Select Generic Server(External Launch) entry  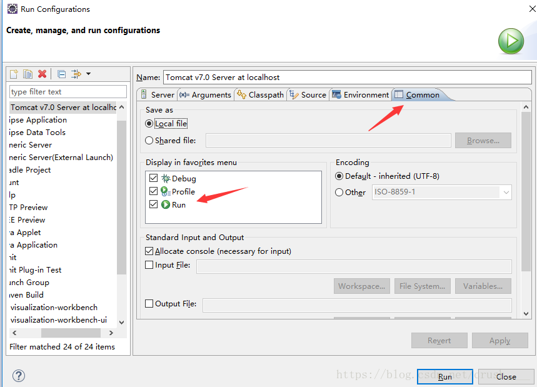(63, 158)
